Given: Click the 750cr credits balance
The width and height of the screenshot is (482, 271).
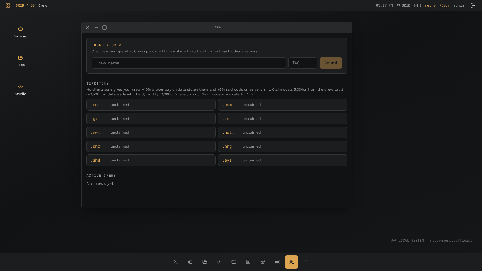Looking at the screenshot, I should 444,5.
